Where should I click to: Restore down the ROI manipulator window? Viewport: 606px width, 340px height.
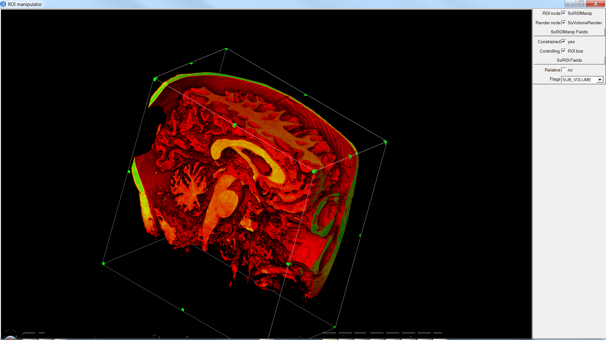580,4
